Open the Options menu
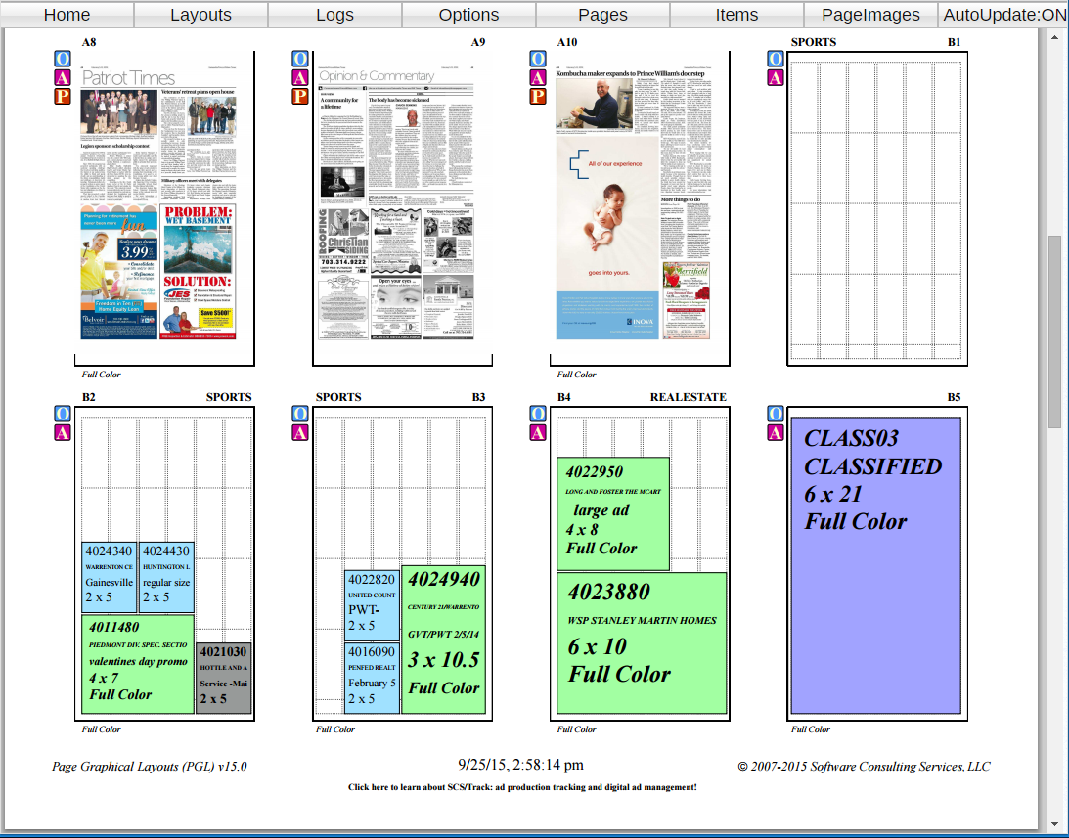 click(x=469, y=15)
